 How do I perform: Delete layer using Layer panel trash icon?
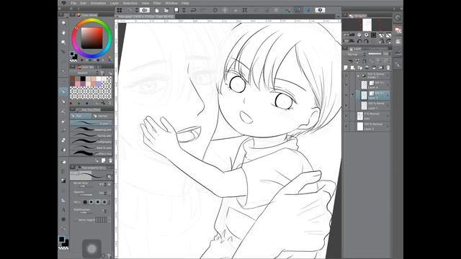(x=388, y=68)
